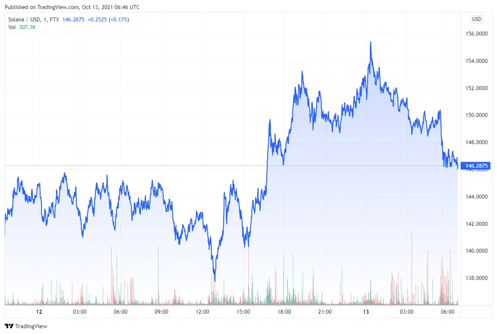Screen dimensions: 497x334
Task: Open the USD currency selector
Action: (x=477, y=19)
